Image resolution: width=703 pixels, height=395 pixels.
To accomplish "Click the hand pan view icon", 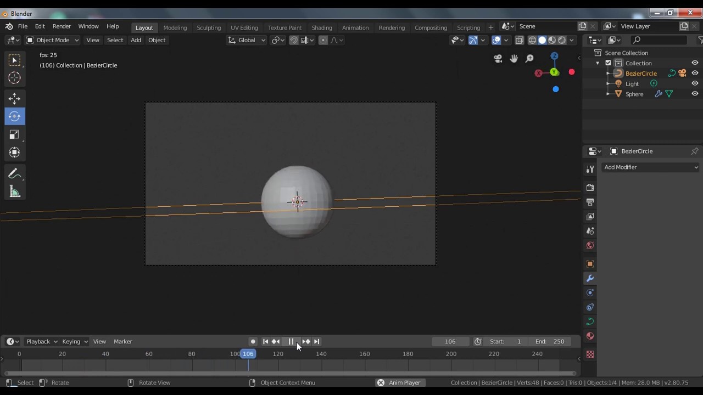I will [514, 59].
